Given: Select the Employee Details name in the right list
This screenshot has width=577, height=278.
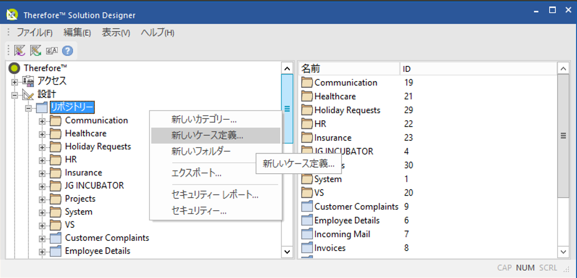Looking at the screenshot, I should 347,220.
